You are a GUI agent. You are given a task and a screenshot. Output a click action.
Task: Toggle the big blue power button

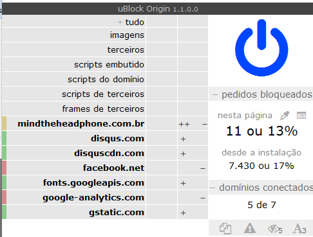point(261,48)
